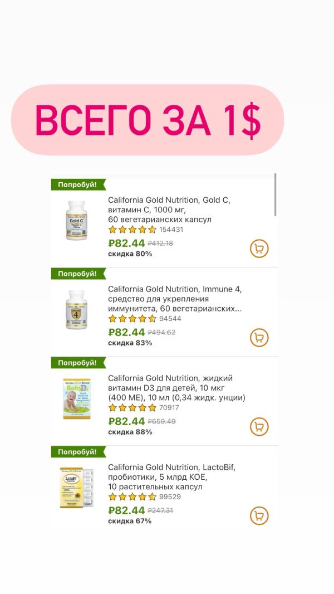Add LactoBif probiotics to cart
Image resolution: width=334 pixels, height=594 pixels.
click(x=259, y=515)
